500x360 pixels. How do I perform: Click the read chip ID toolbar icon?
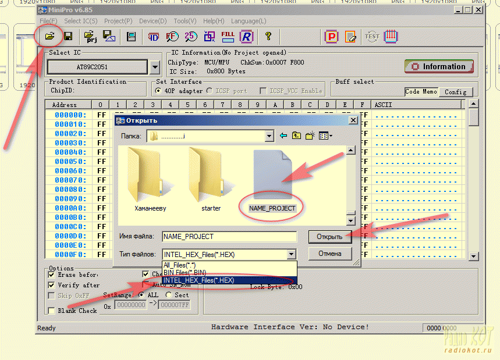click(x=154, y=37)
